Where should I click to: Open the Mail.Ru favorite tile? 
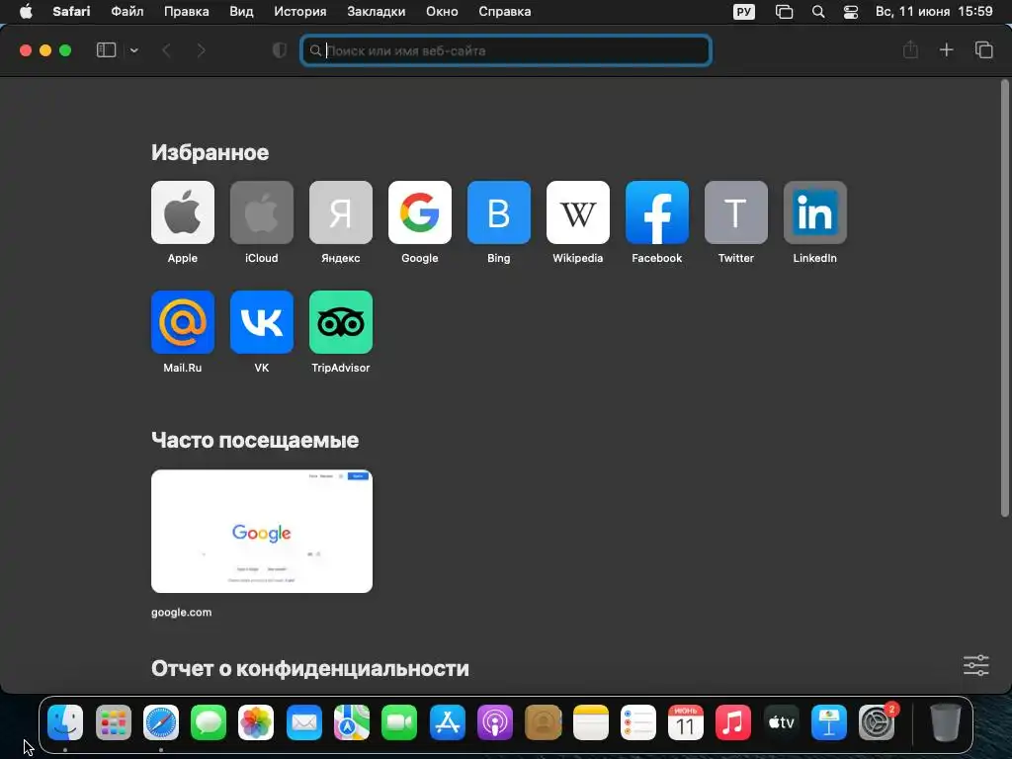[183, 322]
